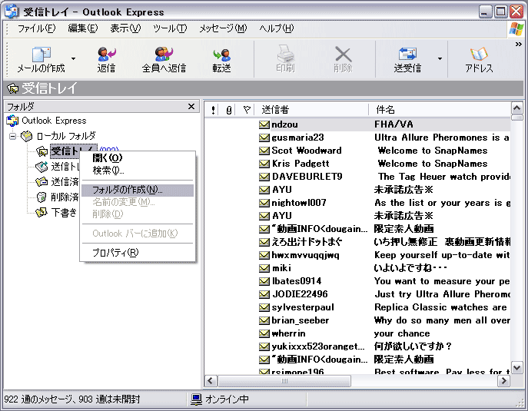Viewport: 528px width, 411px height.
Task: Click the envelope icon beside miki
Action: 264,268
